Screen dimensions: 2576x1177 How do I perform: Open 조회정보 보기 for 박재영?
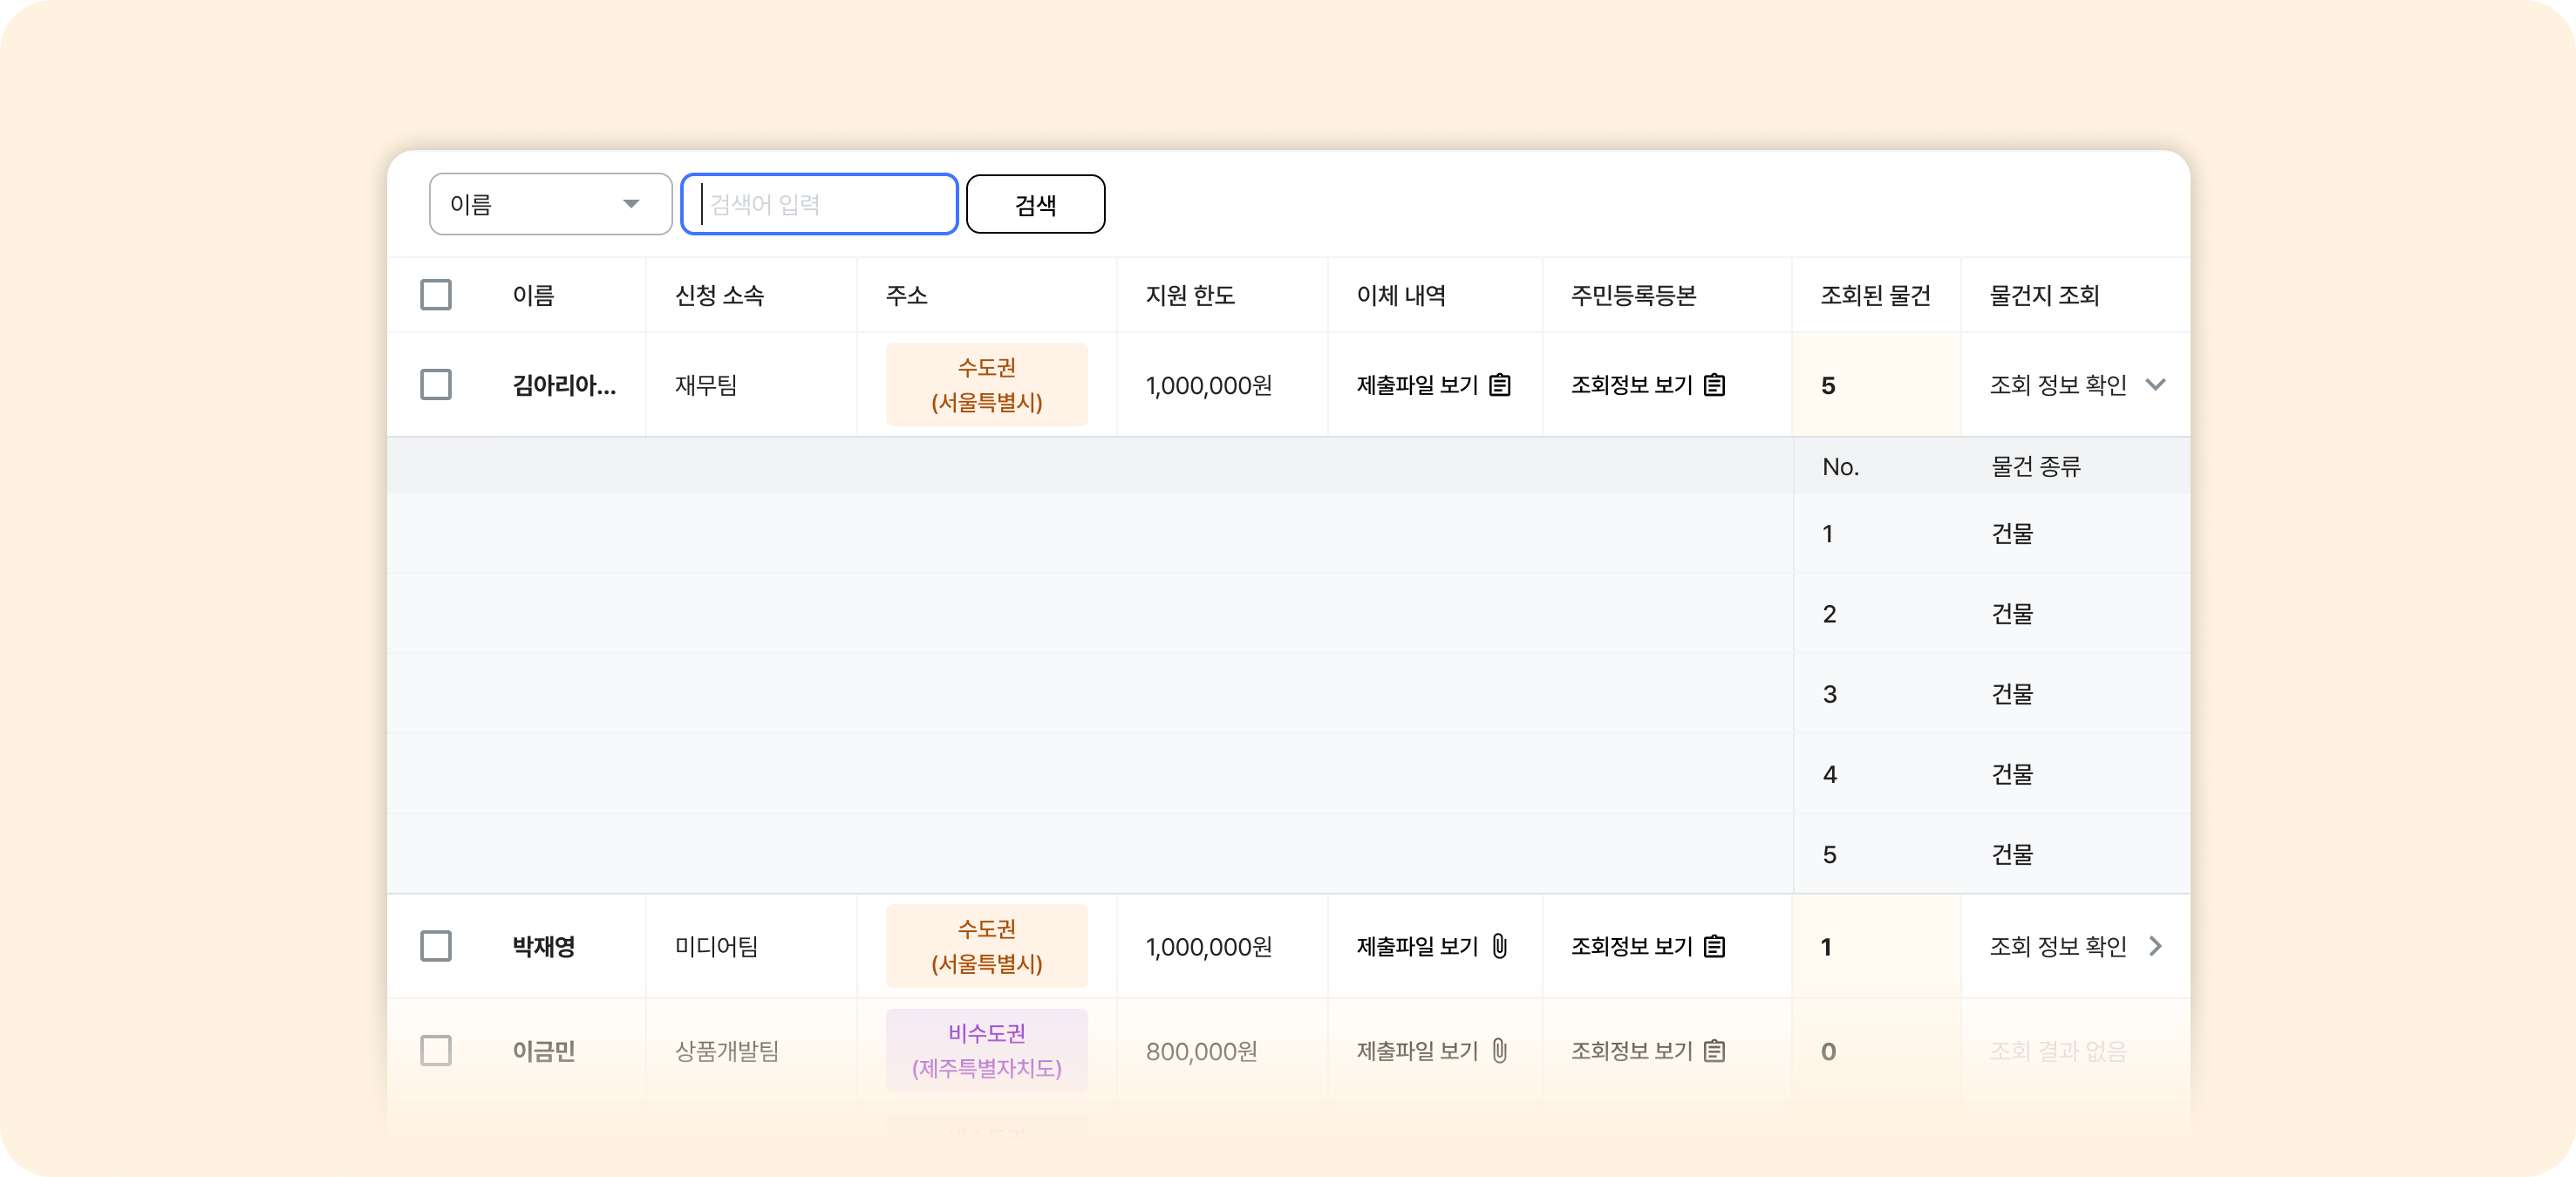coord(1631,946)
